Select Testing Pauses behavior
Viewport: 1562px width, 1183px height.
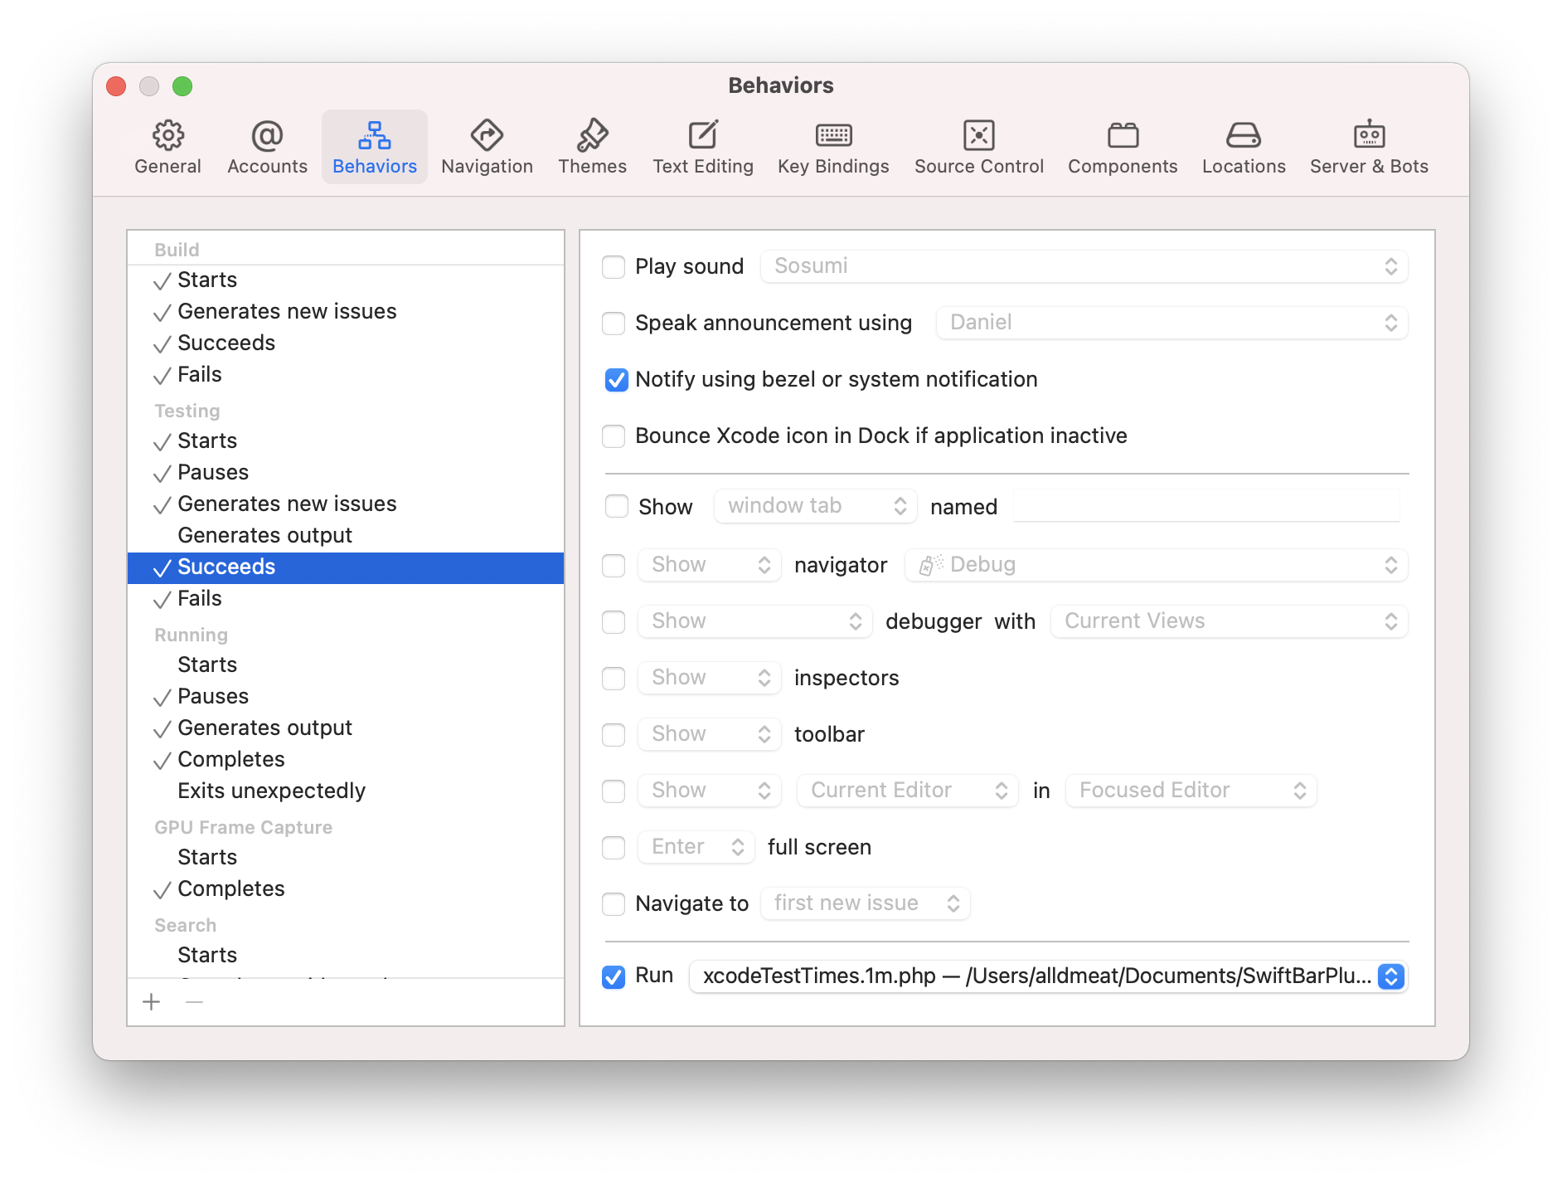[346, 473]
